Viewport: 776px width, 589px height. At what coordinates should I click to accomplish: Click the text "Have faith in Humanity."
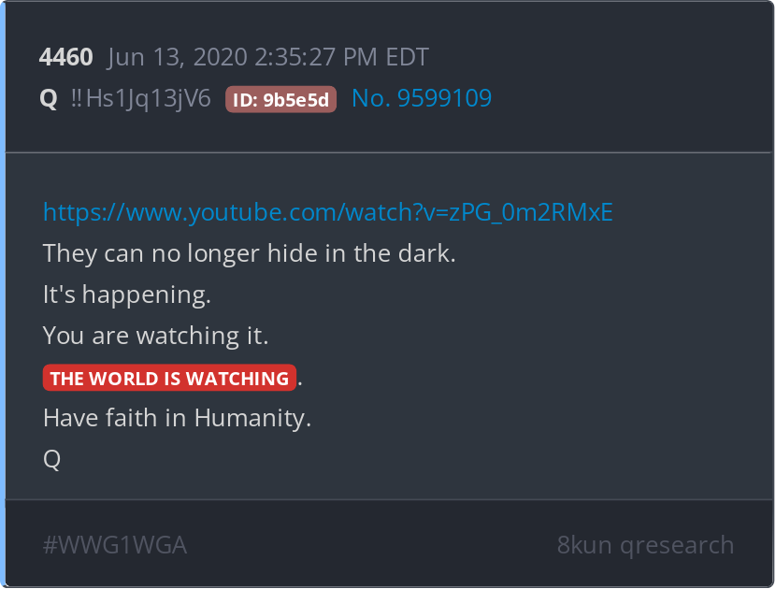pos(177,418)
